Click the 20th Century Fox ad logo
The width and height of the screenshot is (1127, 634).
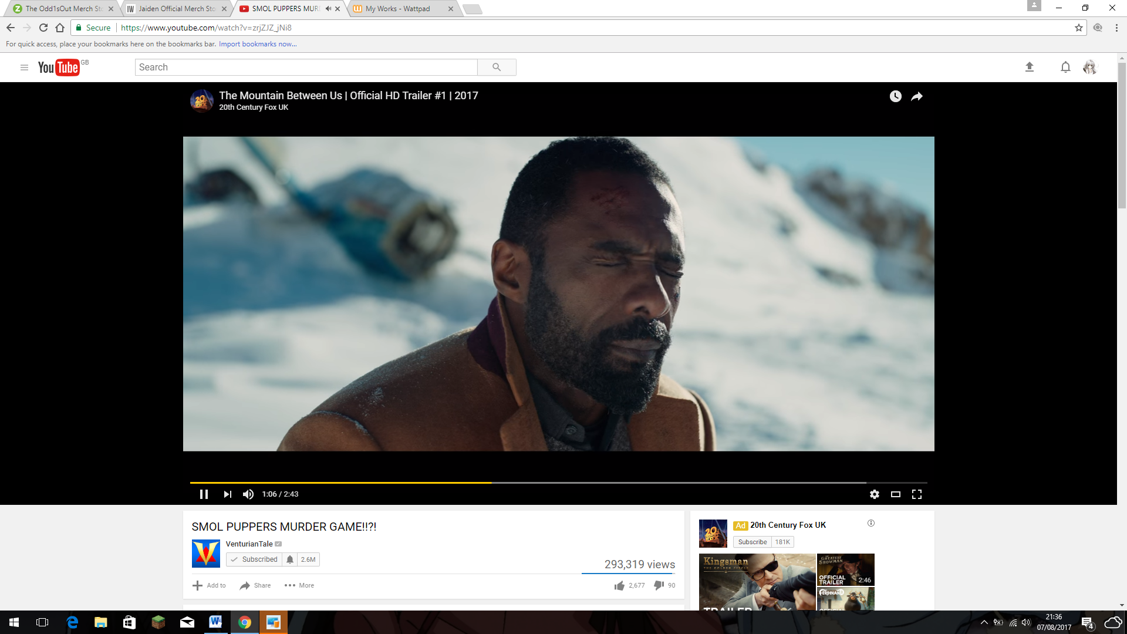click(713, 534)
